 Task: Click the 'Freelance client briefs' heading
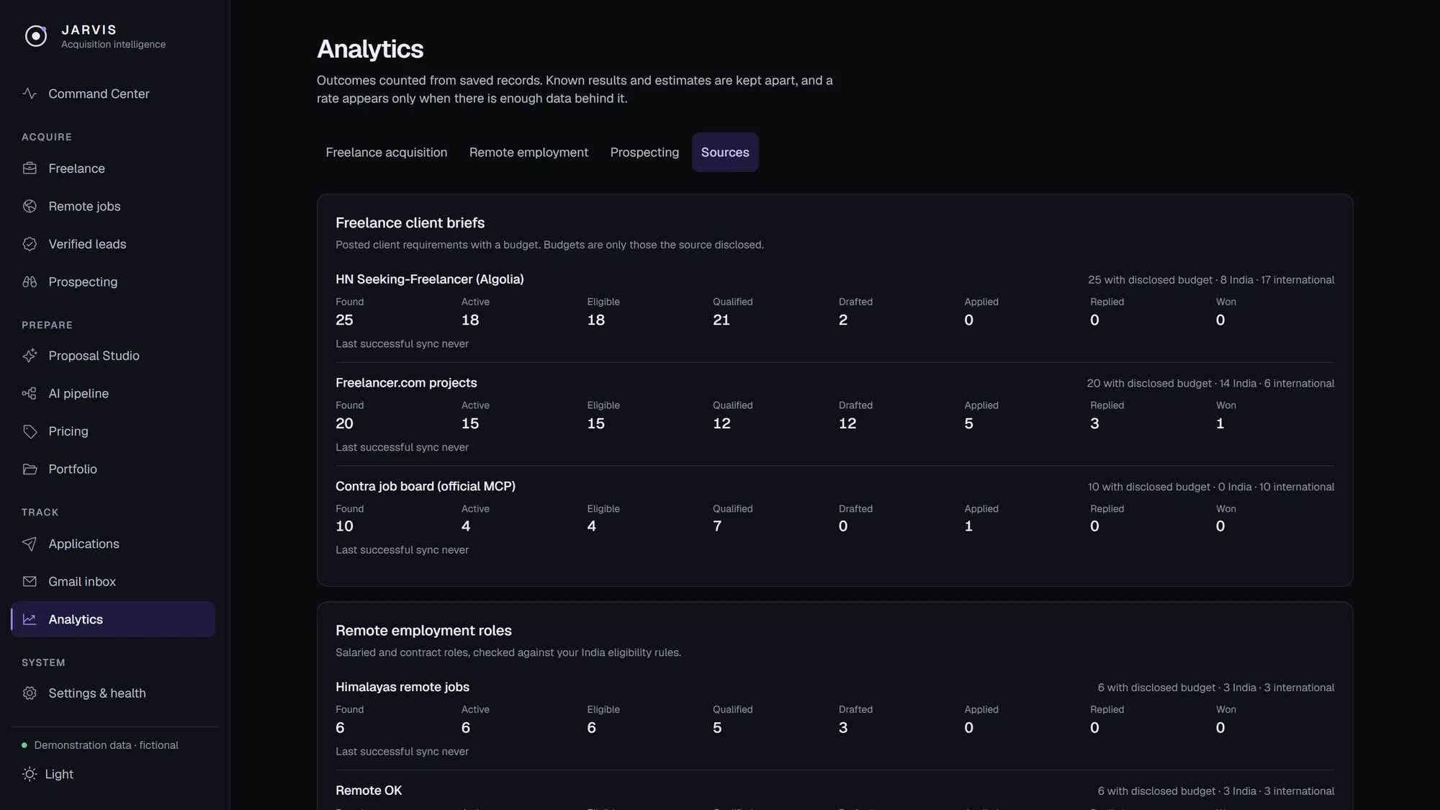tap(410, 222)
